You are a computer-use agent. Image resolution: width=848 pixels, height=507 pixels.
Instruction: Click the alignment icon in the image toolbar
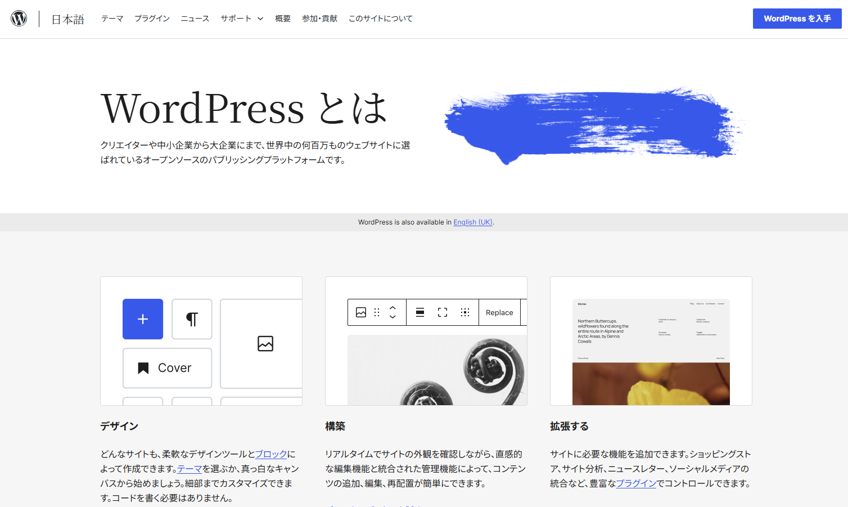tap(420, 312)
